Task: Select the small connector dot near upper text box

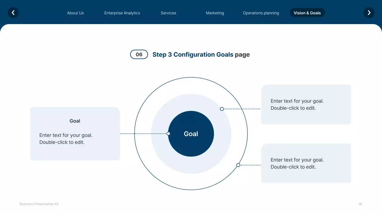Action: pyautogui.click(x=222, y=109)
